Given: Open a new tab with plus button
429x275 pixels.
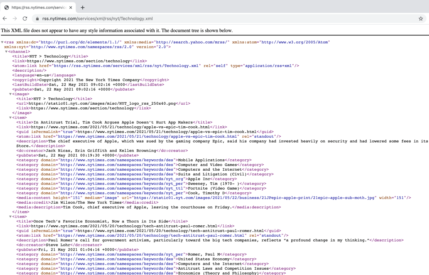Looking at the screenshot, I should tap(82, 8).
